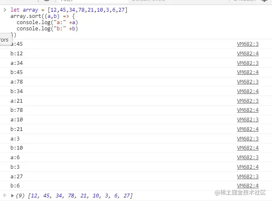Select the log message "a:6"
This screenshot has width=272, height=202.
pyautogui.click(x=15, y=158)
